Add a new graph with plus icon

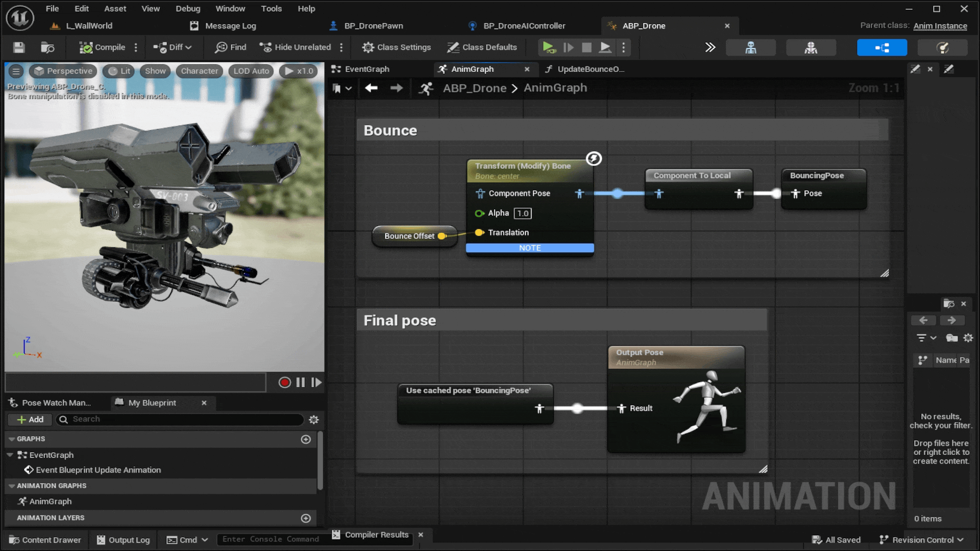point(306,439)
